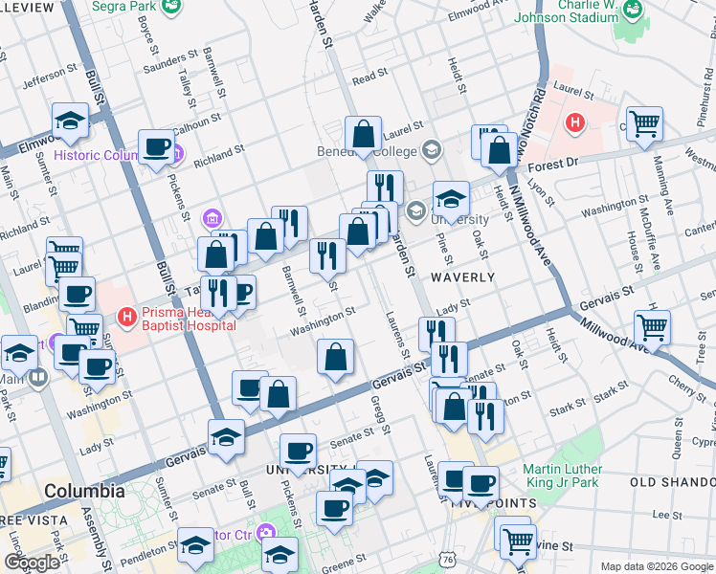Open the graduation cap marker near Greene St
Image resolution: width=716 pixels, height=574 pixels.
point(280,555)
